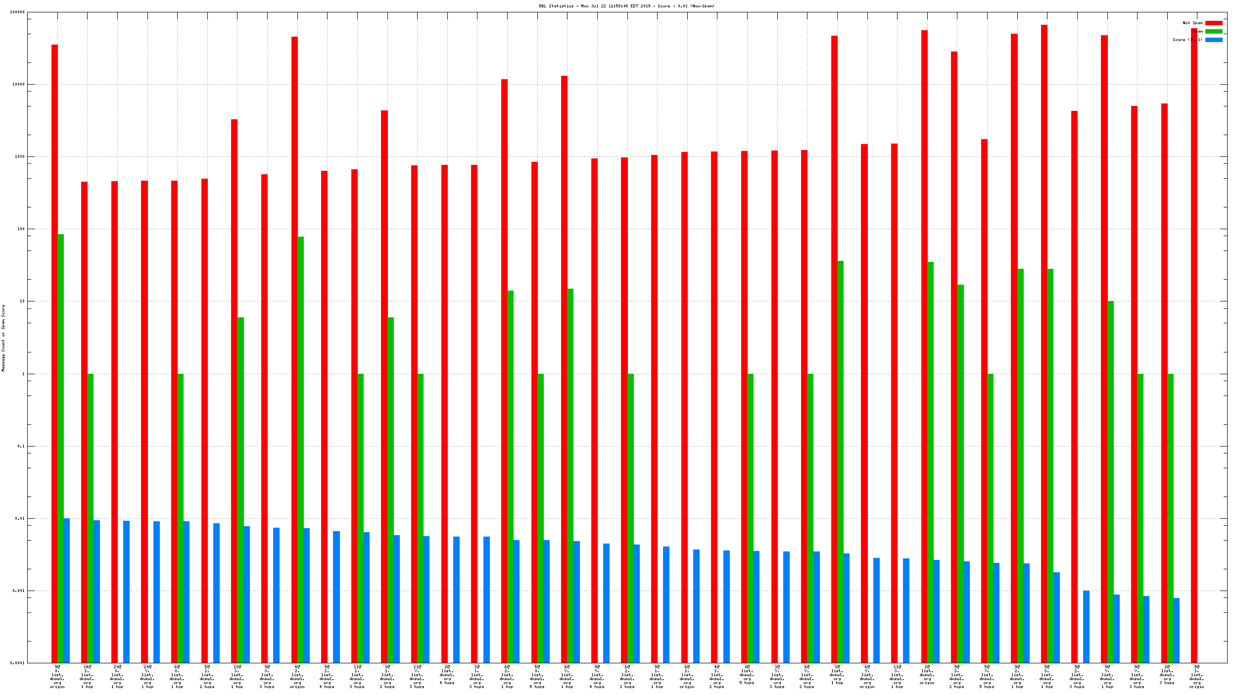1235x695 pixels.
Task: Click the 14@ 1 hop x-axis label
Action: [x=87, y=677]
